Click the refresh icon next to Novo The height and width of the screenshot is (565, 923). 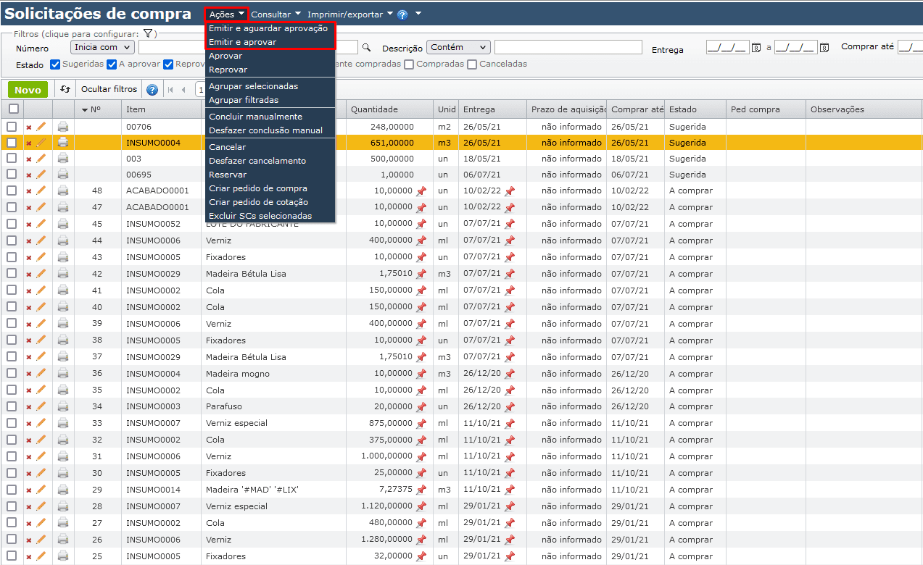[65, 89]
